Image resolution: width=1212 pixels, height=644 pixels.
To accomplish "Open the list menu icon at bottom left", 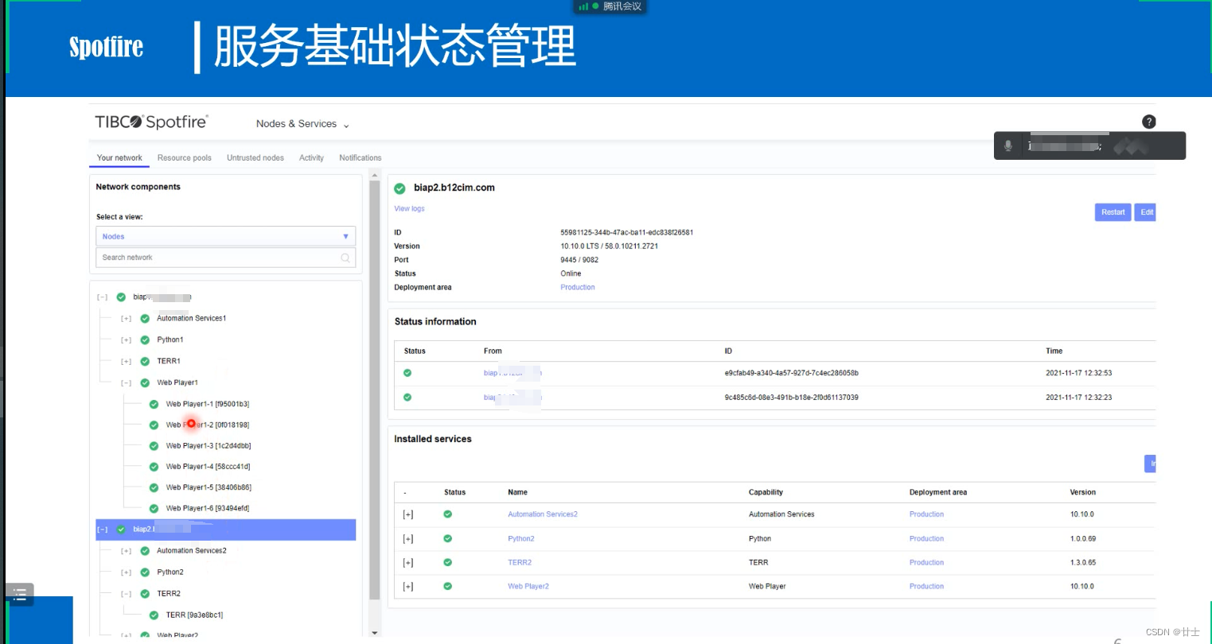I will pyautogui.click(x=20, y=595).
